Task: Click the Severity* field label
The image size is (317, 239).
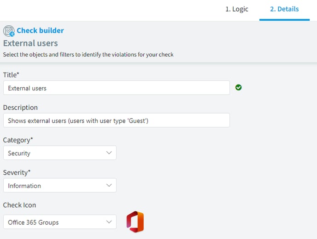Action: point(17,172)
